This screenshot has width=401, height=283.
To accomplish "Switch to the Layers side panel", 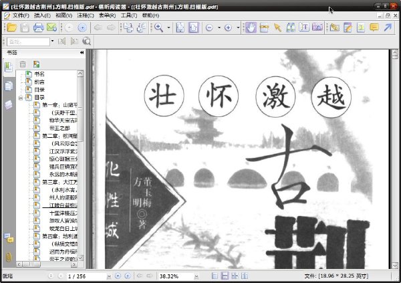I will 9,105.
